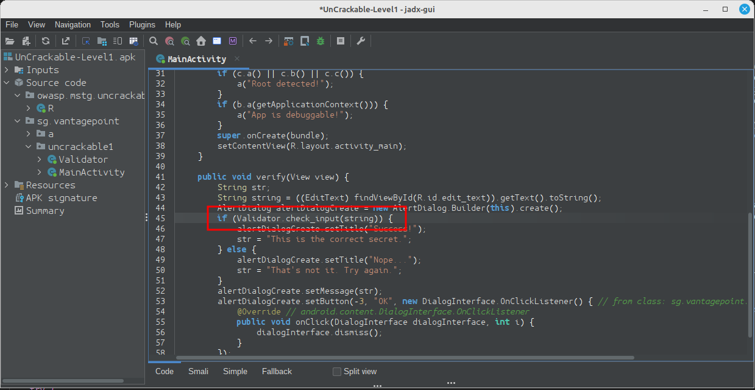Close the MainActivity tab

[237, 58]
